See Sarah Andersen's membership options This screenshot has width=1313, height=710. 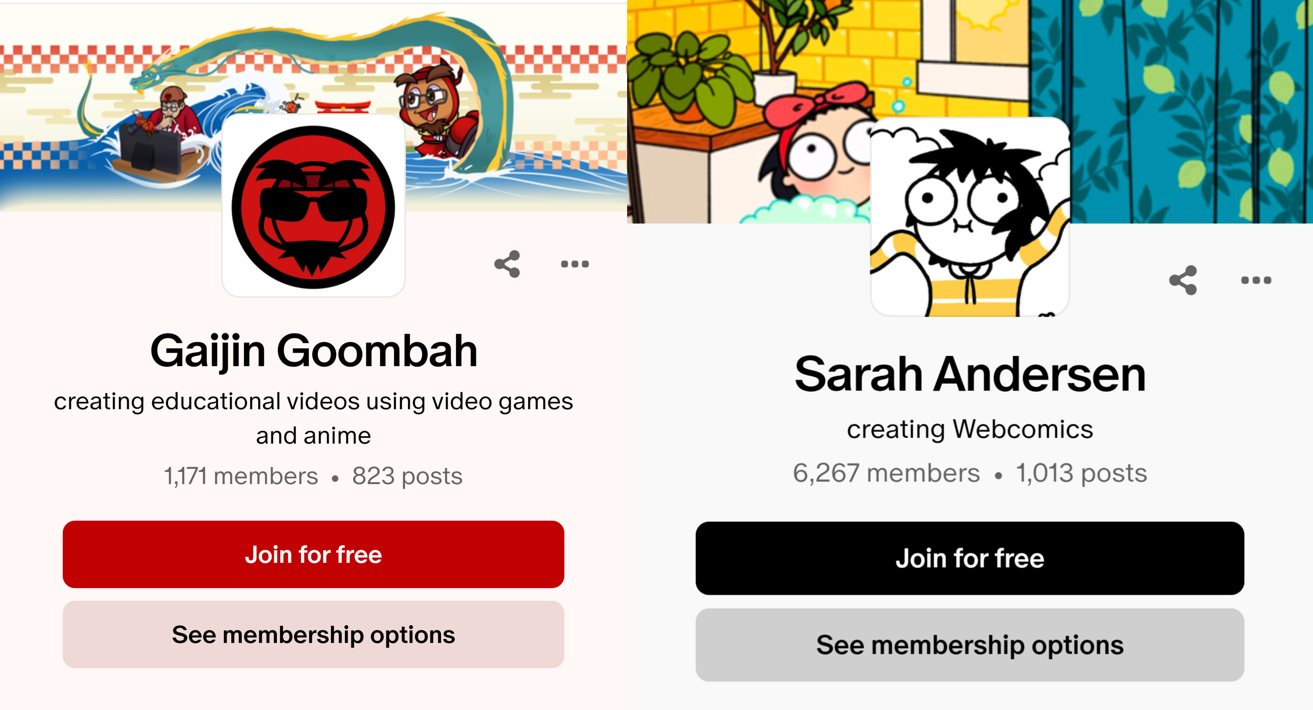(969, 645)
